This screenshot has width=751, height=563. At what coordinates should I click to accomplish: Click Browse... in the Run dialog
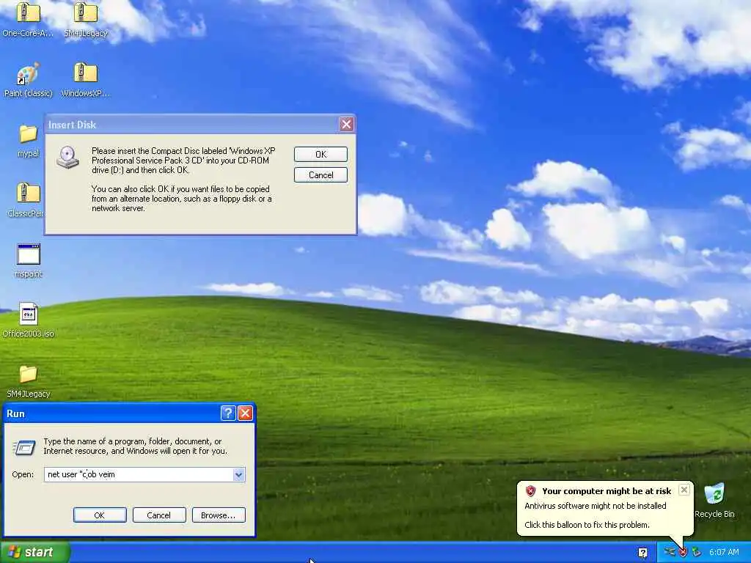tap(219, 515)
